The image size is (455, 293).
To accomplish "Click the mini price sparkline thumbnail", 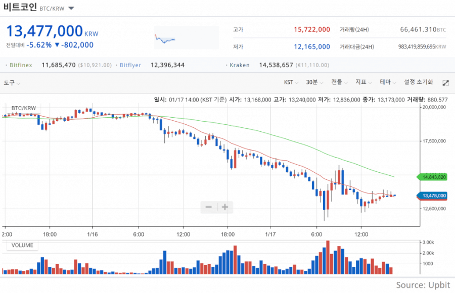I will click(186, 38).
